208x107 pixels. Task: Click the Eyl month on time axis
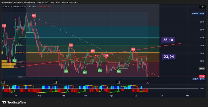point(136,96)
